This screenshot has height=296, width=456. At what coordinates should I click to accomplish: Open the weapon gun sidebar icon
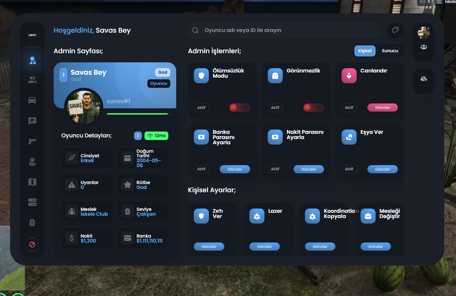(x=32, y=141)
